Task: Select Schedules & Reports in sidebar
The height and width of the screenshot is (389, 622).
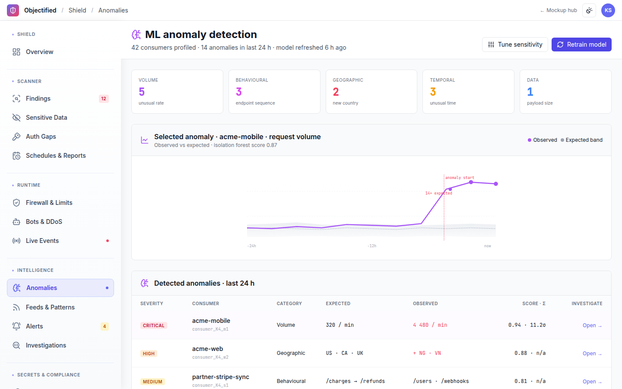Action: [x=60, y=156]
